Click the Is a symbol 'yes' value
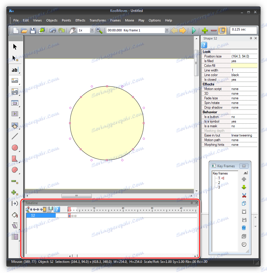 pyautogui.click(x=234, y=121)
